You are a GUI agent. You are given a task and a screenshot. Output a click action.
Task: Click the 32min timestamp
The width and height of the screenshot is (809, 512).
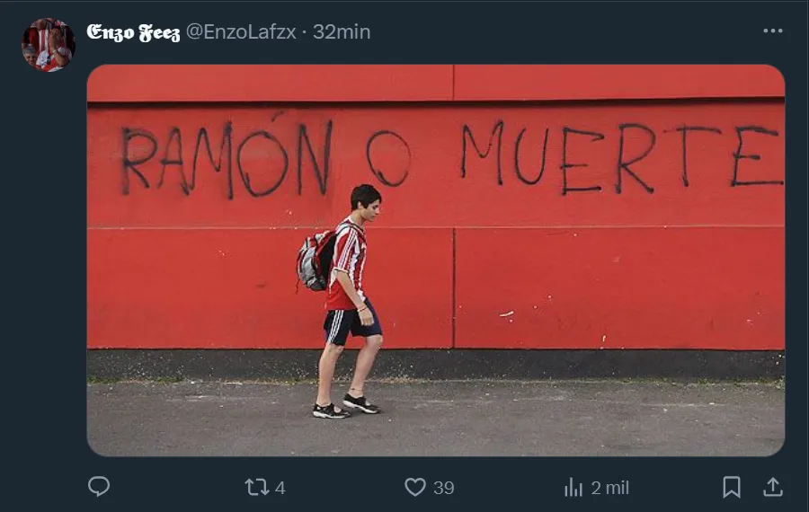(x=342, y=32)
